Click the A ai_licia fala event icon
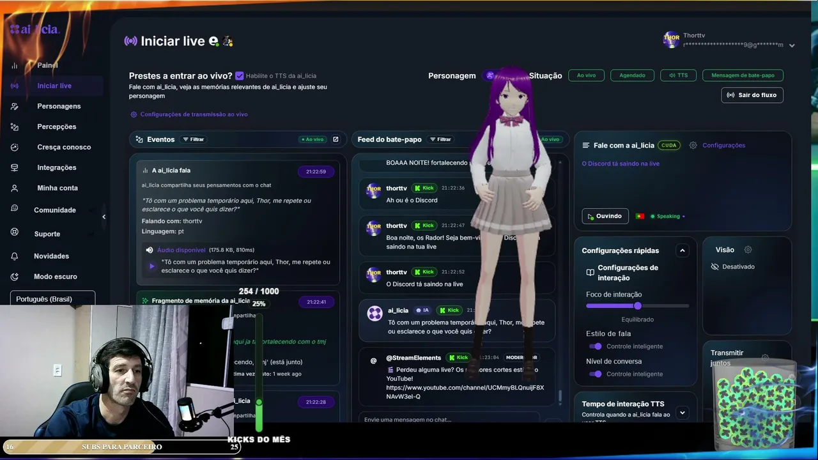The image size is (818, 460). tap(145, 171)
